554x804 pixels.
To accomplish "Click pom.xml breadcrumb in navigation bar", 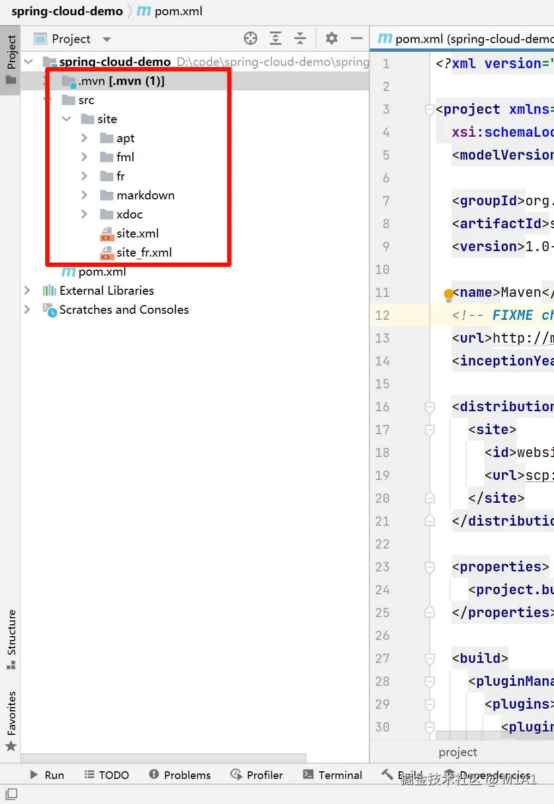I will [170, 11].
